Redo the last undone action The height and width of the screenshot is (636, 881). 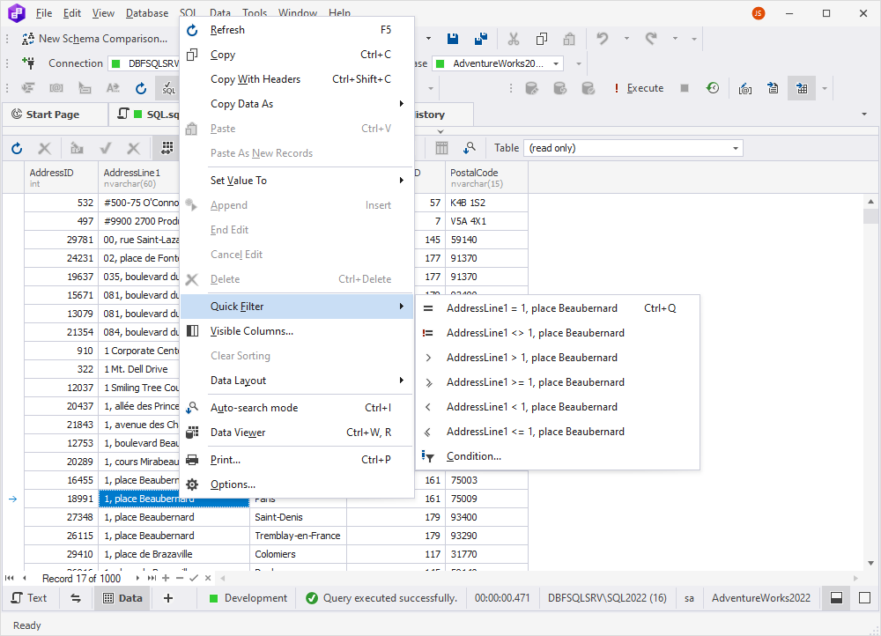point(649,39)
